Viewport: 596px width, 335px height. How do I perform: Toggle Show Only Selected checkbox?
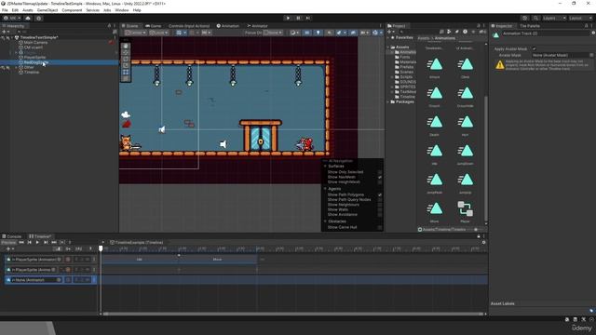point(380,172)
